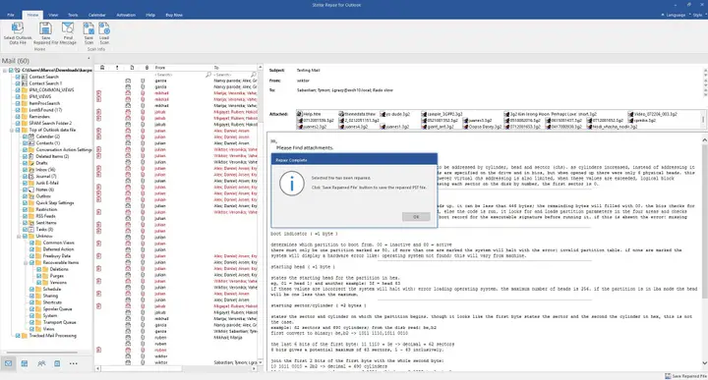The image size is (708, 380).
Task: Click the To column header
Action: point(235,68)
